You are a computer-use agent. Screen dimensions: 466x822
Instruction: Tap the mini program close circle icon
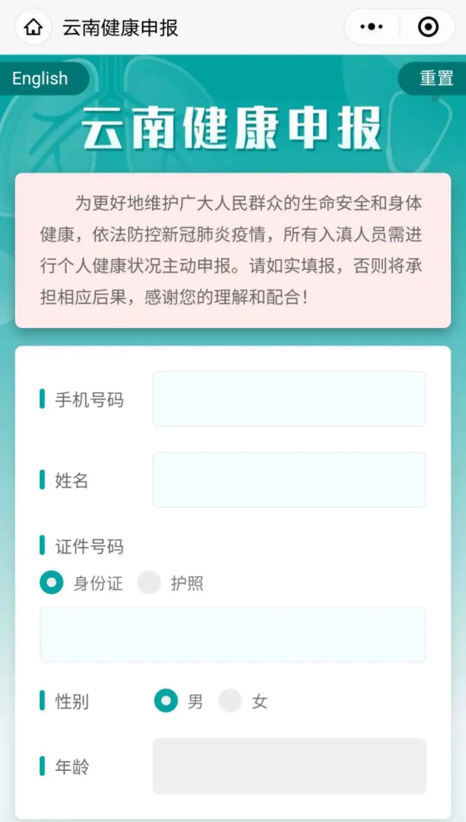(428, 27)
